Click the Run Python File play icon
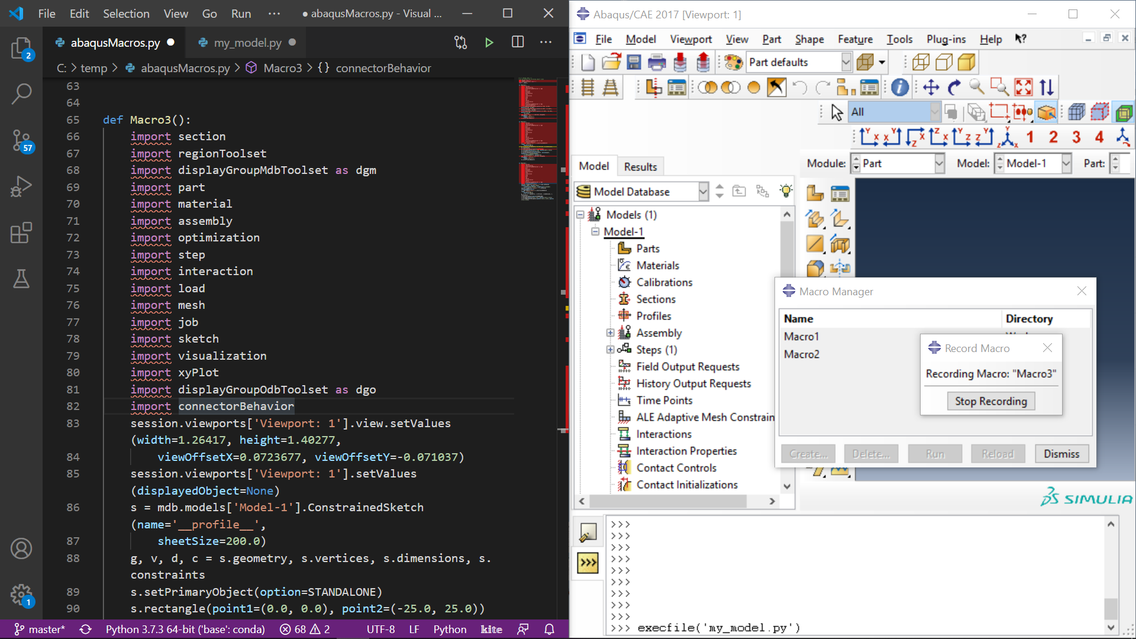This screenshot has height=639, width=1136. coord(489,43)
